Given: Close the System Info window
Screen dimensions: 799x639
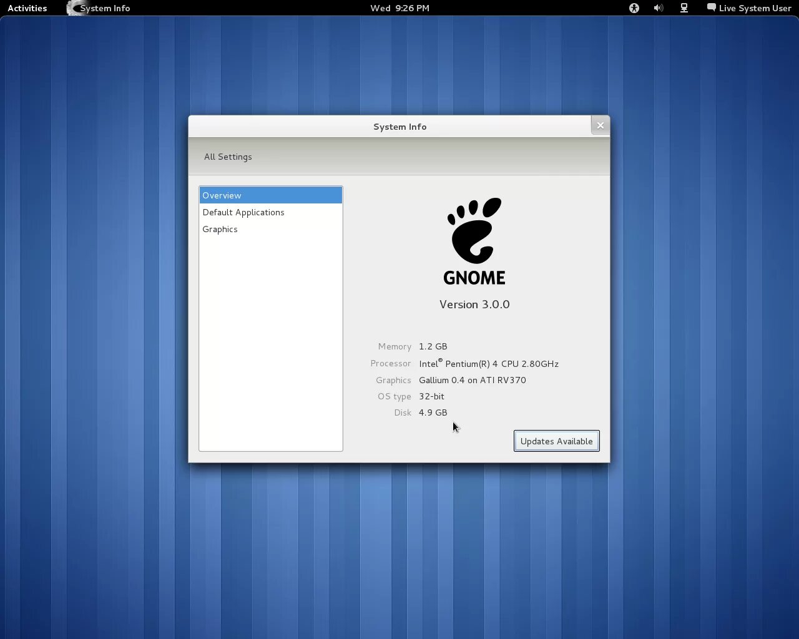Looking at the screenshot, I should click(x=600, y=125).
